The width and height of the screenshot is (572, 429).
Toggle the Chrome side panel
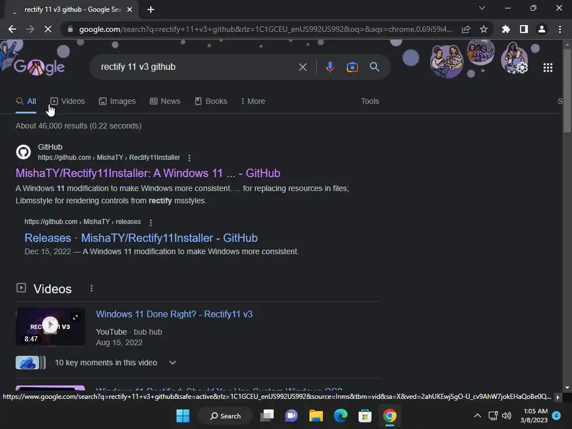(x=523, y=29)
